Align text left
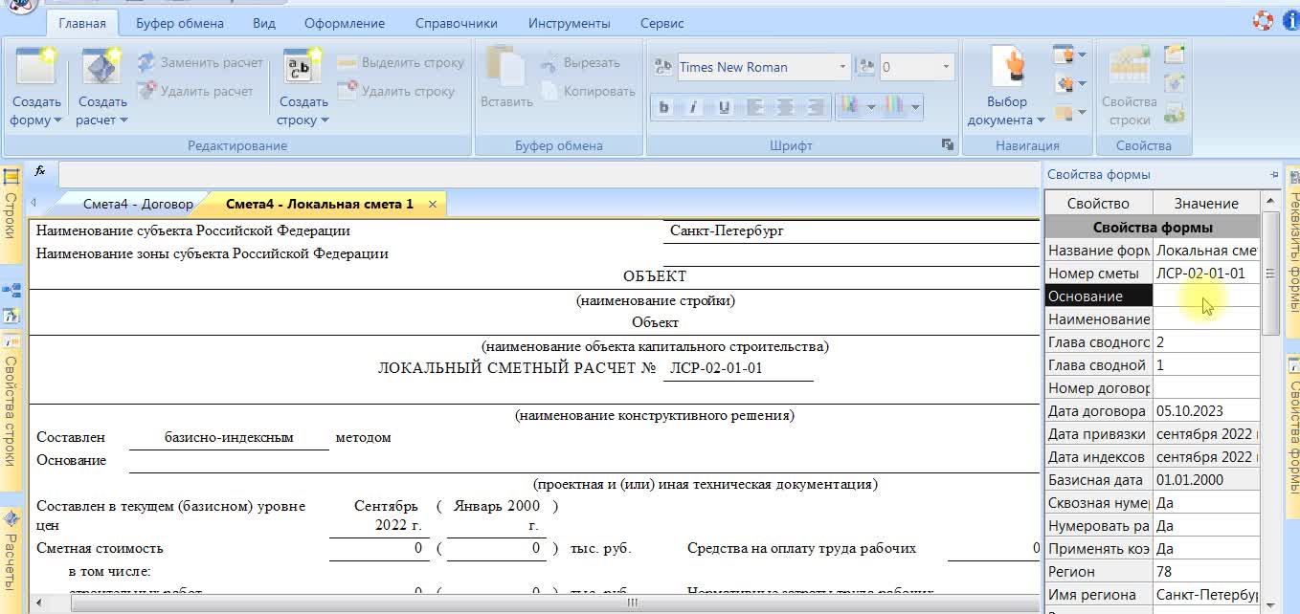 [754, 107]
